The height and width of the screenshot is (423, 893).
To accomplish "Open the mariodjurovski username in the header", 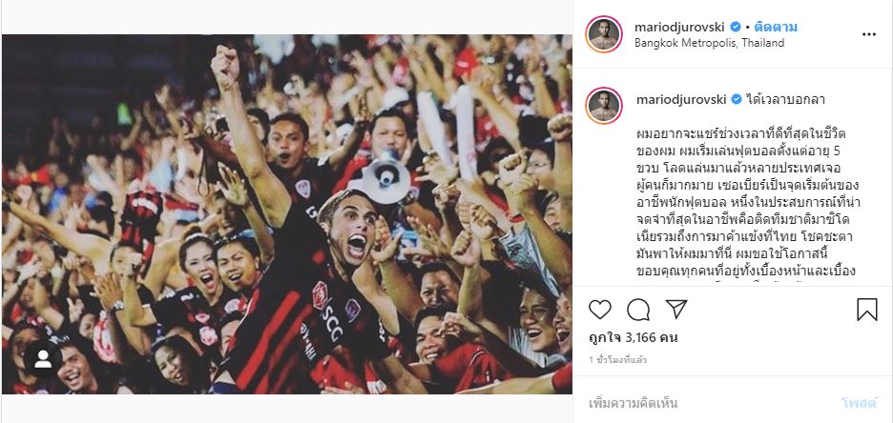I will [680, 27].
